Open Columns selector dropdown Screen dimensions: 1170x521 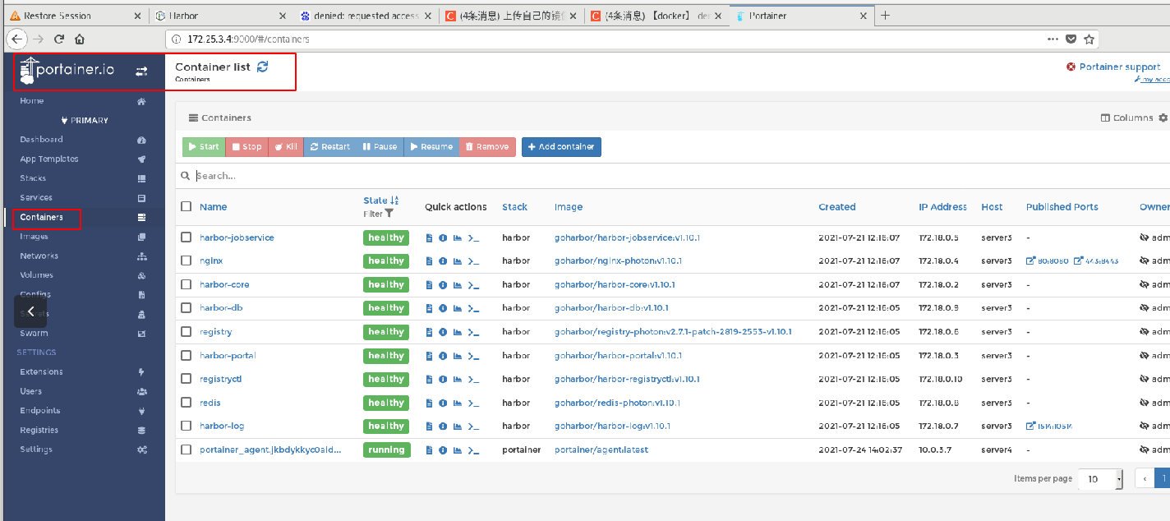1126,118
